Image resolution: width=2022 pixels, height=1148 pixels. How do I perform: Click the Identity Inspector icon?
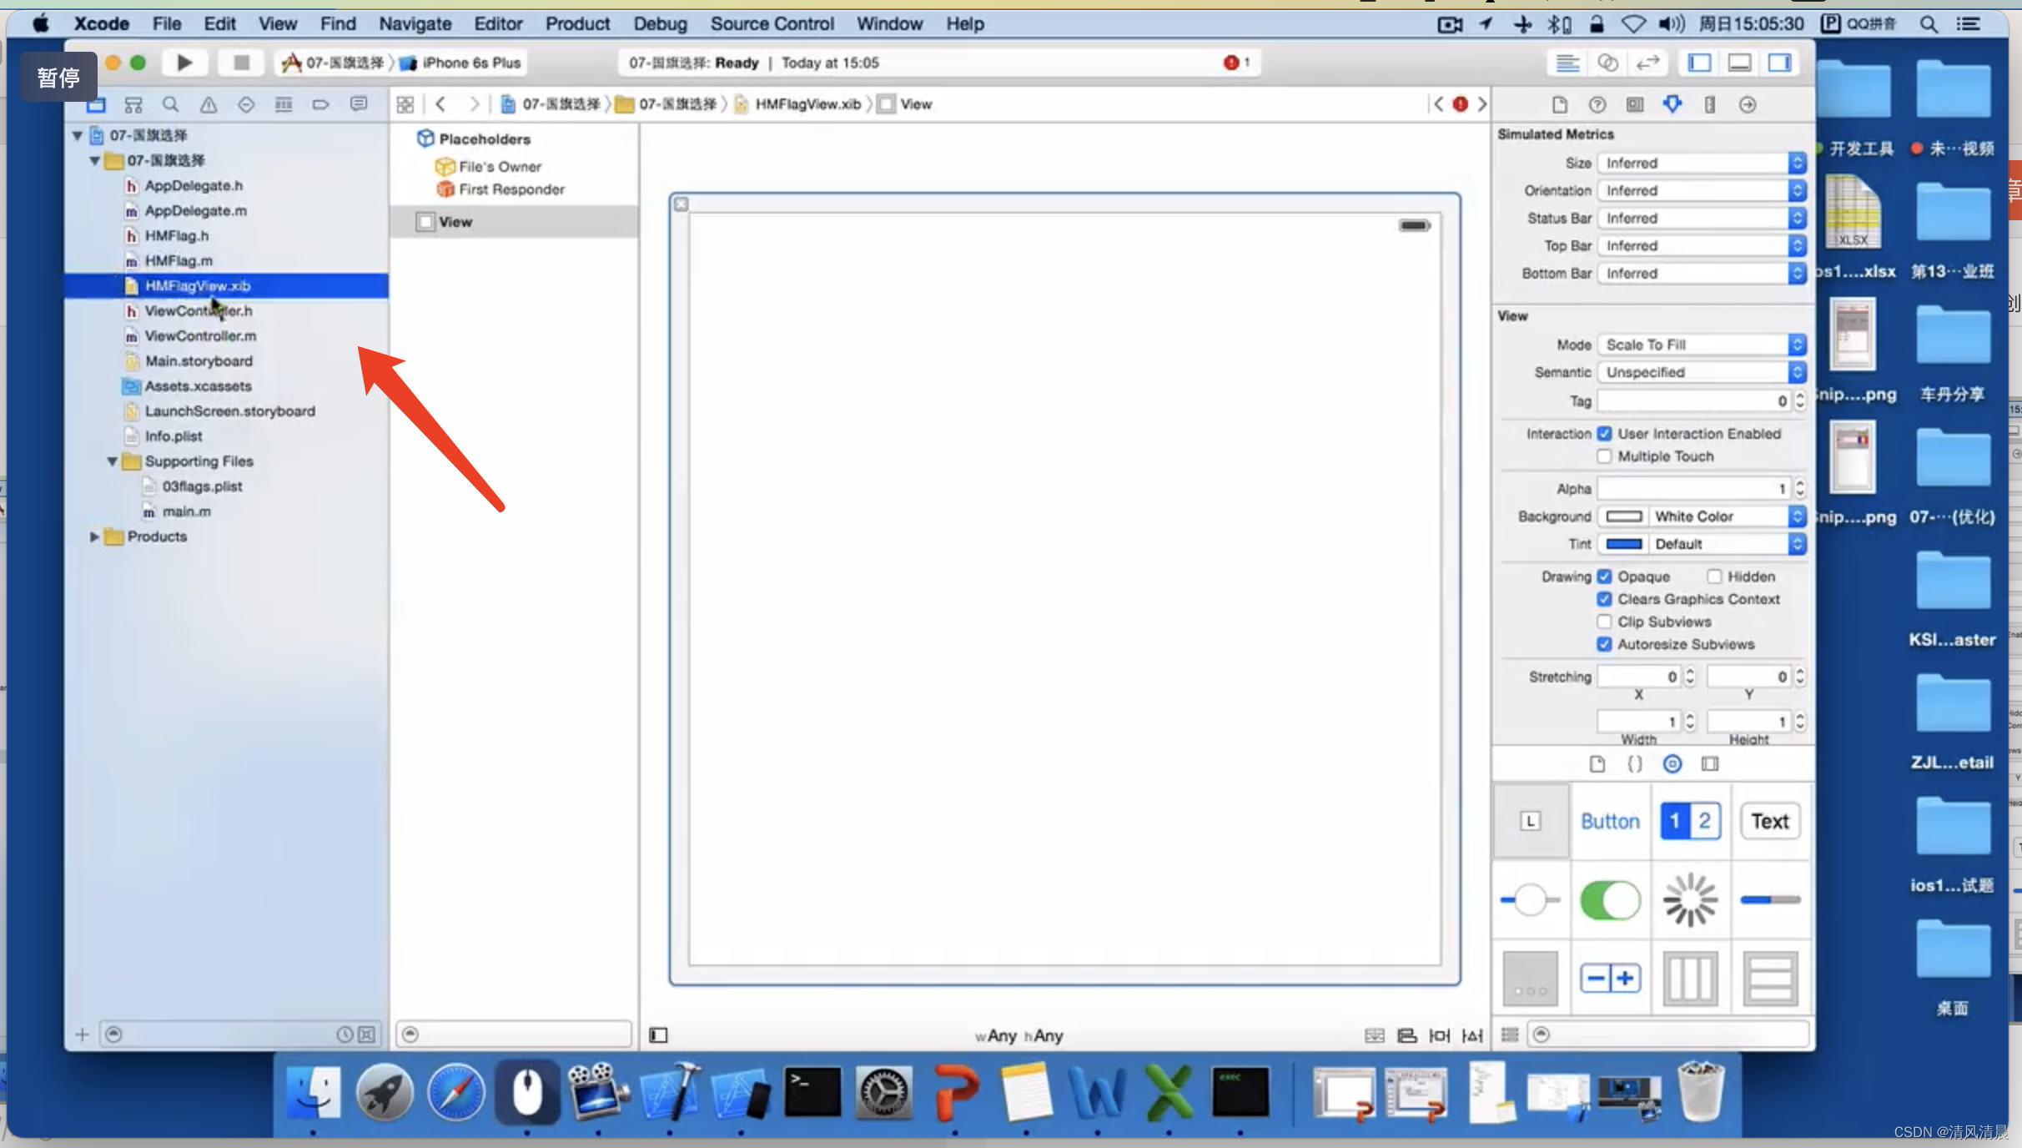click(1636, 104)
